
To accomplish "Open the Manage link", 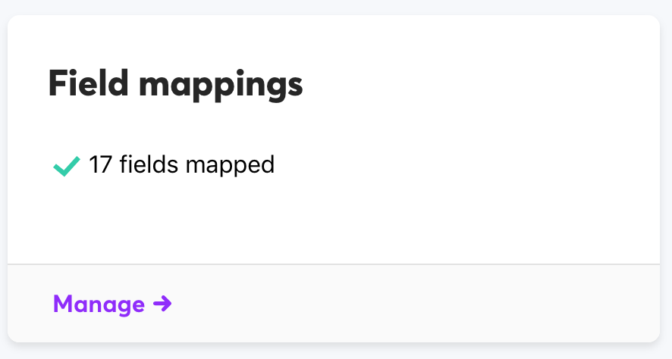I will [x=99, y=304].
